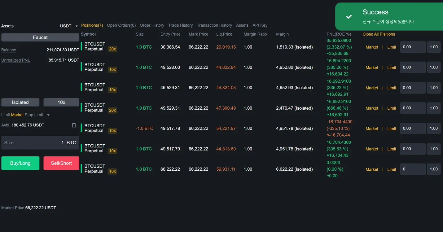
Task: Click the Margin Ratio column header
Action: pyautogui.click(x=255, y=34)
